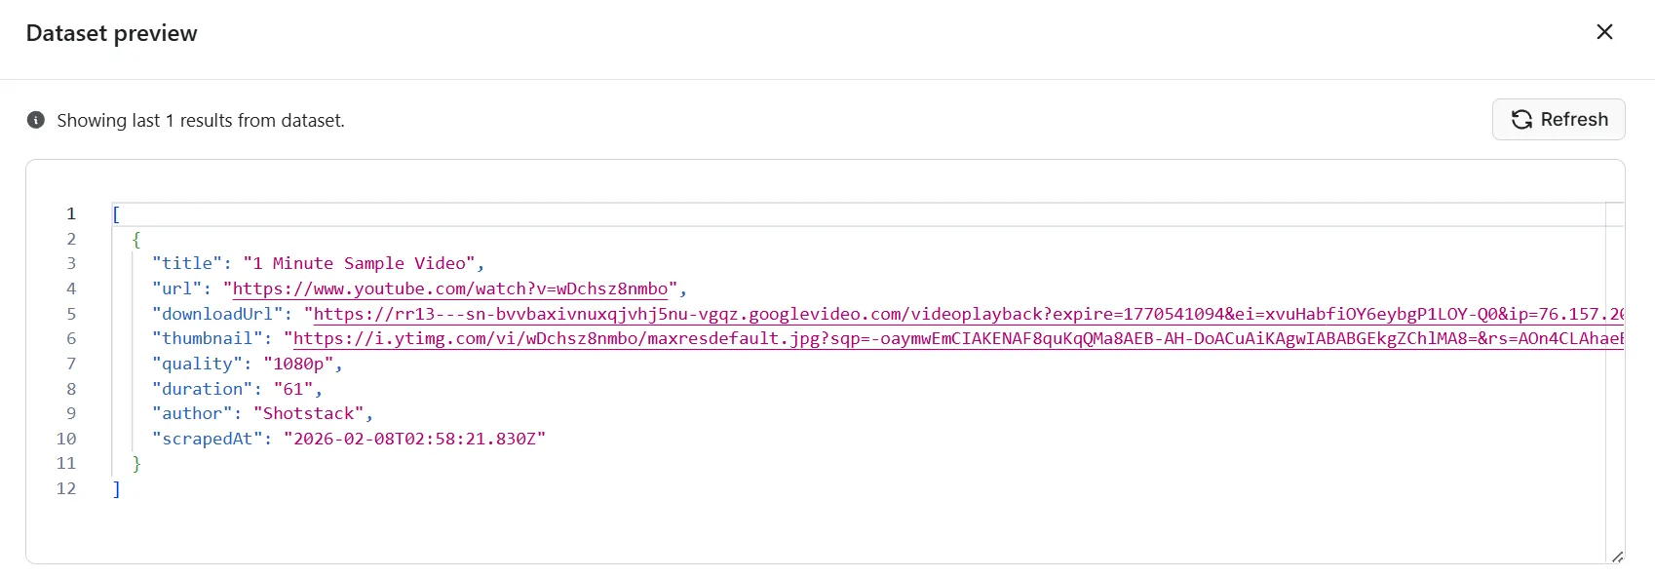The height and width of the screenshot is (576, 1655).
Task: Click line number 1 in the gutter
Action: point(70,213)
